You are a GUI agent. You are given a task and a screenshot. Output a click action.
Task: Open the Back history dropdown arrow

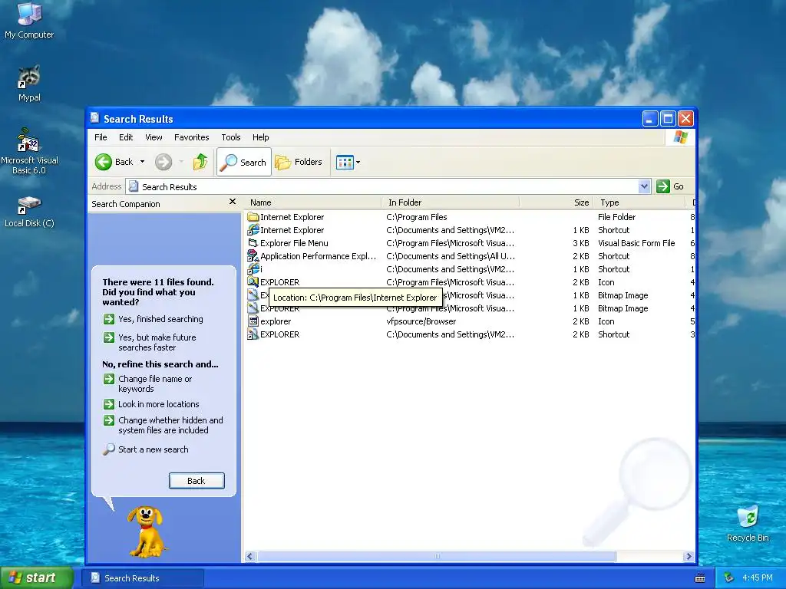point(142,162)
